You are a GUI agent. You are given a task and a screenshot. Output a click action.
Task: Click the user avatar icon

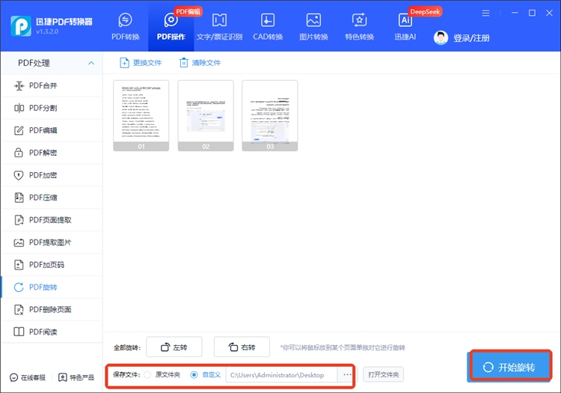(x=441, y=37)
